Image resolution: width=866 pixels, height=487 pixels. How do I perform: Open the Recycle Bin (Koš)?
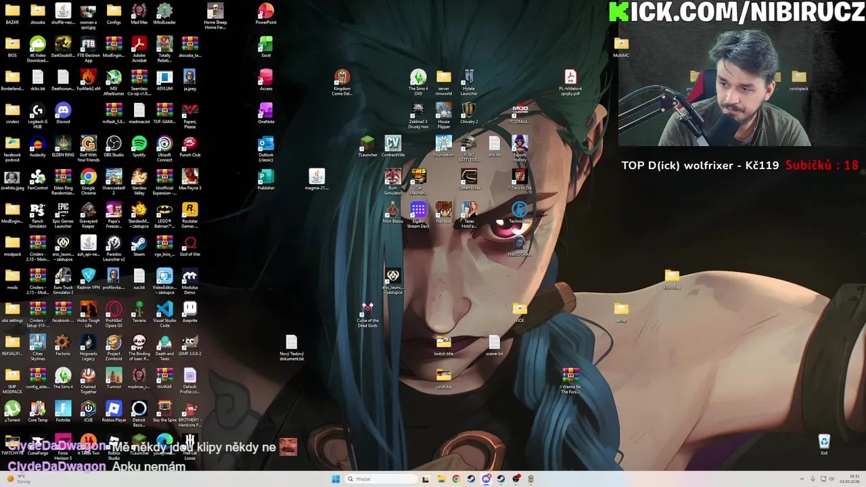[x=824, y=444]
